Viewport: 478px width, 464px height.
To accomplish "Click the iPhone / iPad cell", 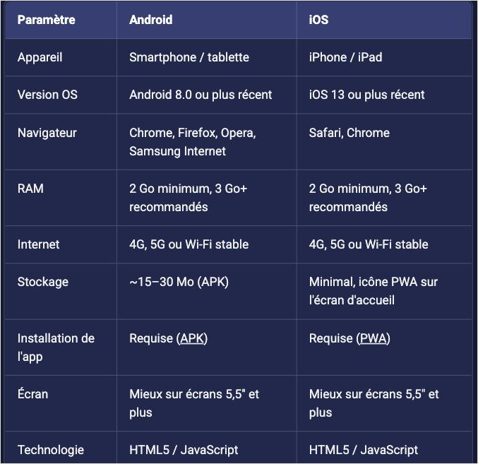I will tap(345, 57).
